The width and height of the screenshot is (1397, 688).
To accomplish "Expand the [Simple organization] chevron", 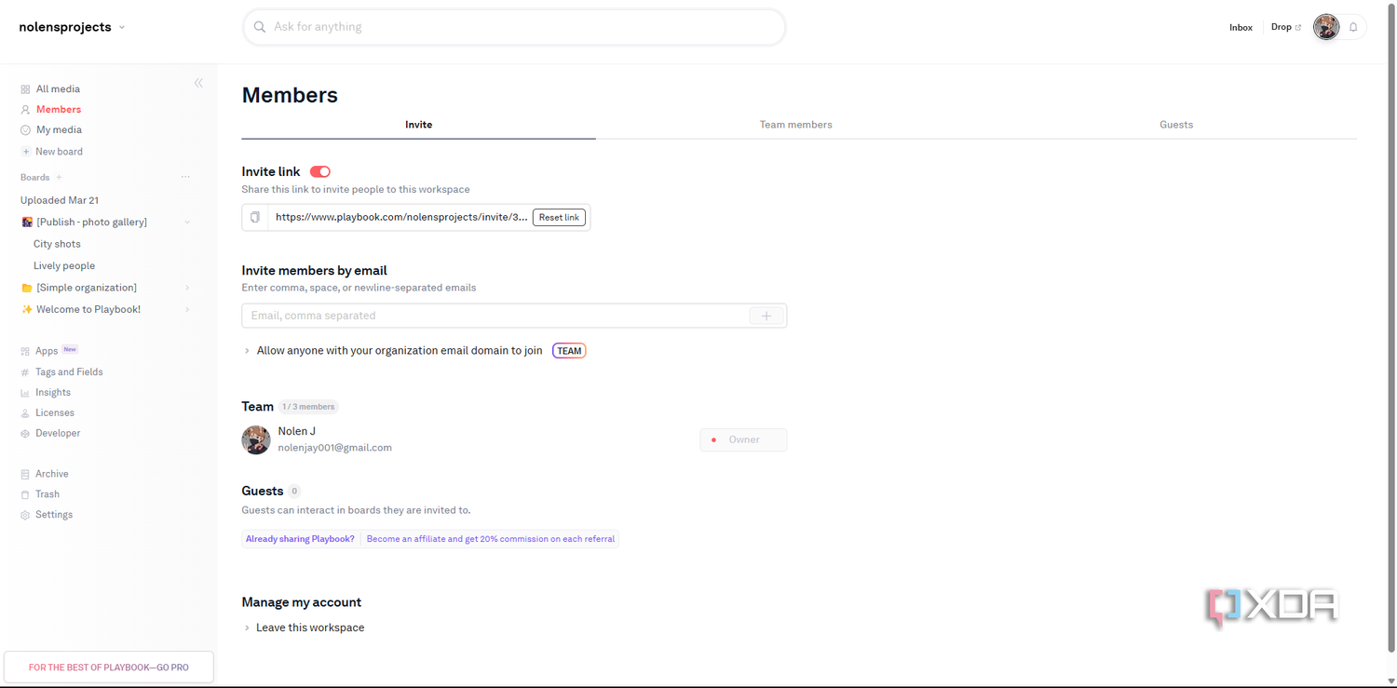I will click(187, 288).
